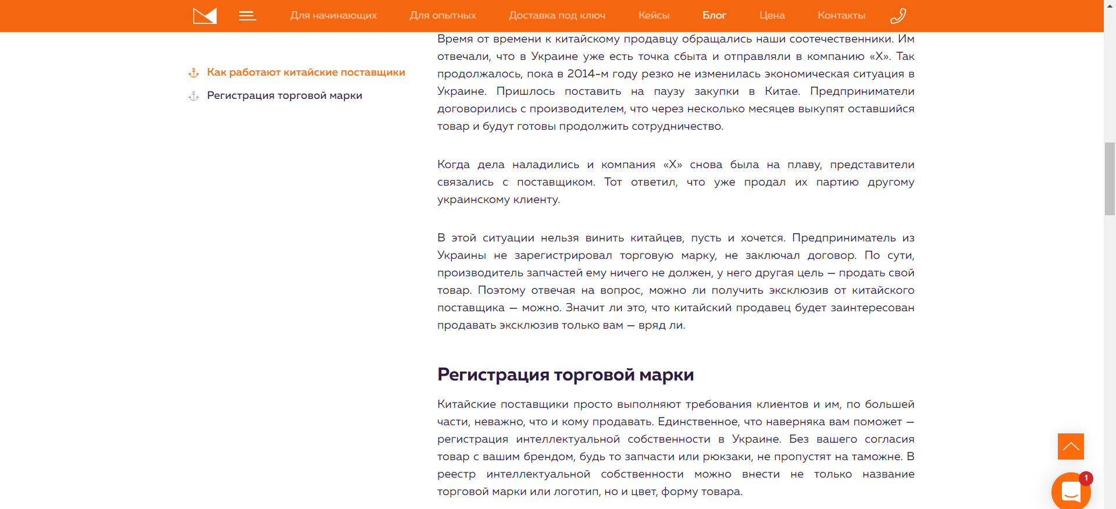Click the paragraph starting with Китайские поставщики просто

pyautogui.click(x=676, y=448)
